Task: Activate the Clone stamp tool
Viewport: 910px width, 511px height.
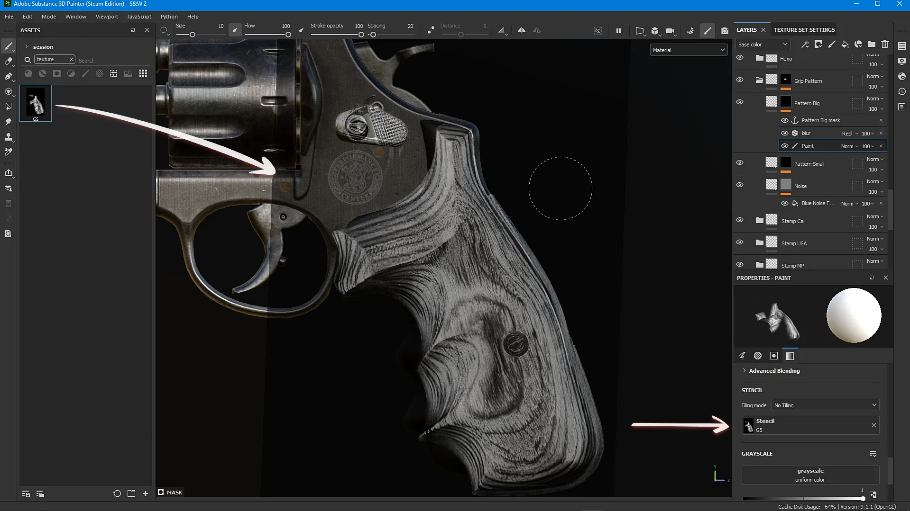Action: (x=9, y=137)
